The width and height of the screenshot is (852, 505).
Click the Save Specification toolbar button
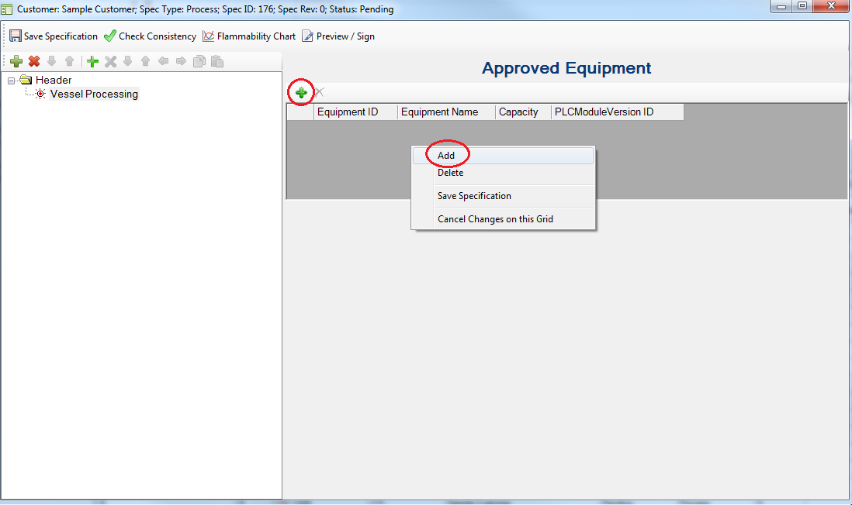coord(54,36)
